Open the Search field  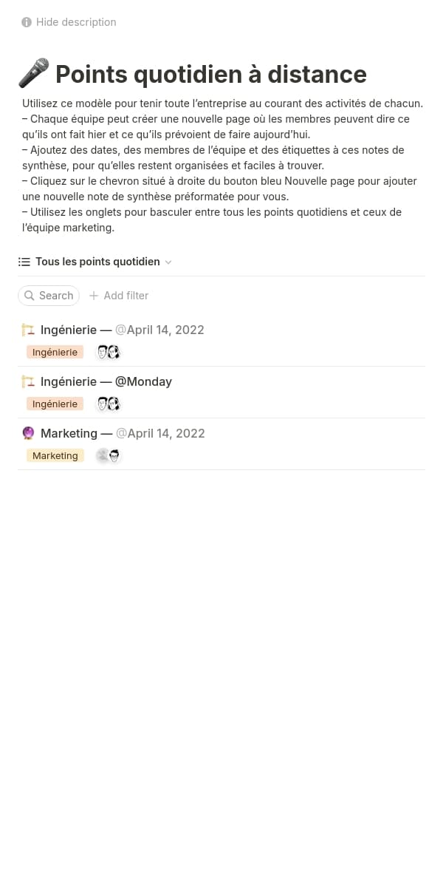(49, 296)
